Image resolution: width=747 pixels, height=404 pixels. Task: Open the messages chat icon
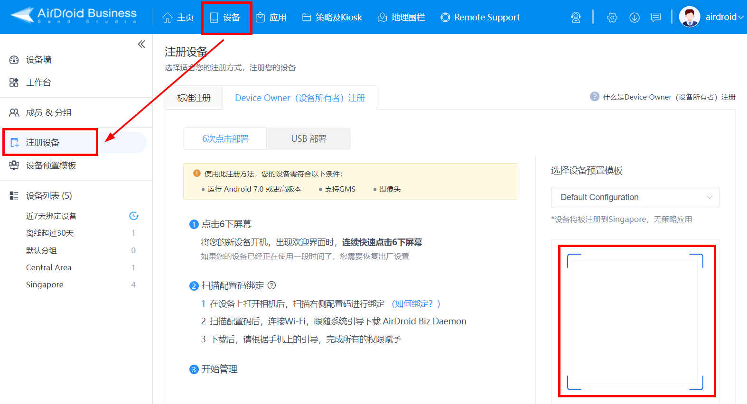[656, 18]
